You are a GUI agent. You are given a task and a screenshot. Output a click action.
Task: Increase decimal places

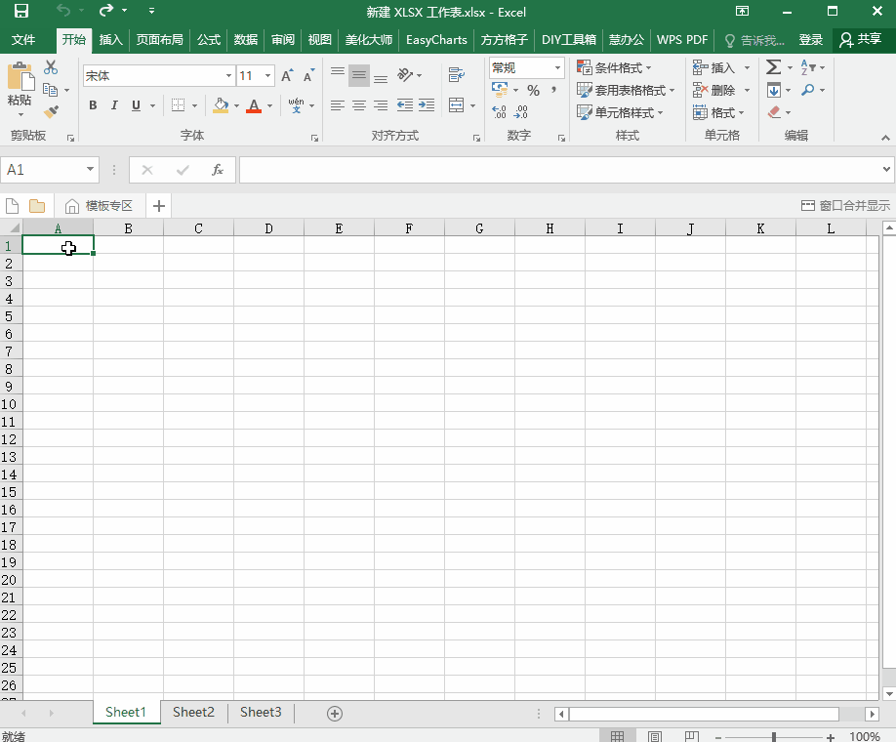point(499,112)
